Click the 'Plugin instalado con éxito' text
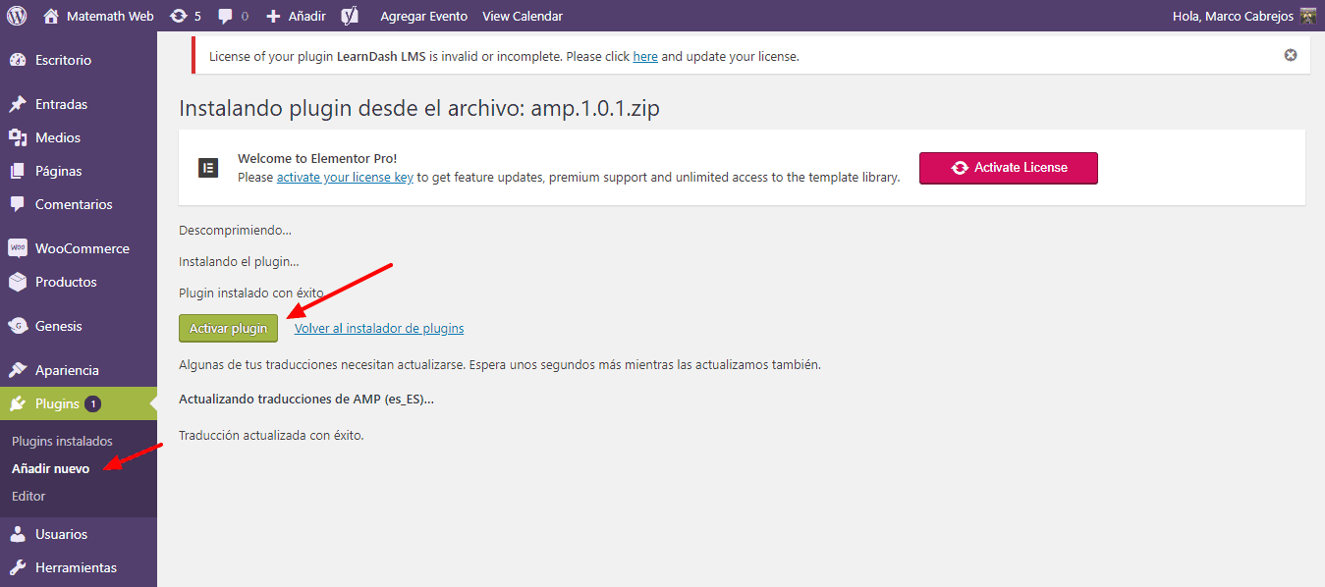Image resolution: width=1325 pixels, height=587 pixels. coord(251,293)
